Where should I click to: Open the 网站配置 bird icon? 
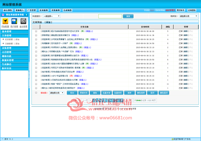pyautogui.click(x=5, y=21)
